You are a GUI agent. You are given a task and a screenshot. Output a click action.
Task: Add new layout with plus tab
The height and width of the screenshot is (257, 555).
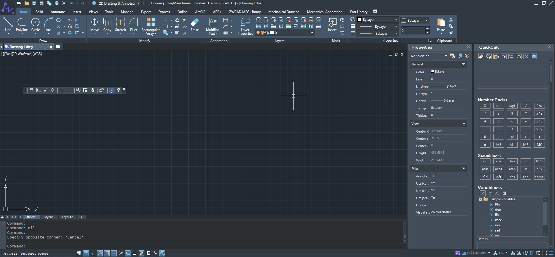pyautogui.click(x=81, y=217)
